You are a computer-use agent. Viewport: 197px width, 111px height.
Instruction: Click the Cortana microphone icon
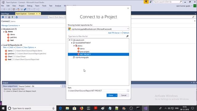click(x=53, y=108)
